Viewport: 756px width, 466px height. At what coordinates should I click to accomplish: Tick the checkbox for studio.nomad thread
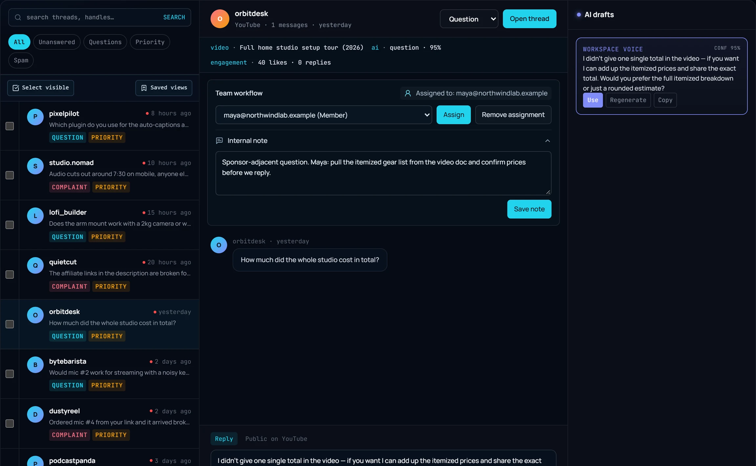point(10,175)
